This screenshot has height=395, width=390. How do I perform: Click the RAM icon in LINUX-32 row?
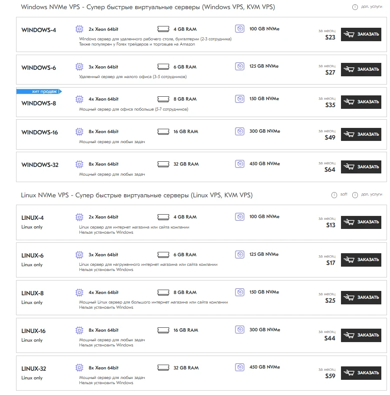(x=163, y=368)
